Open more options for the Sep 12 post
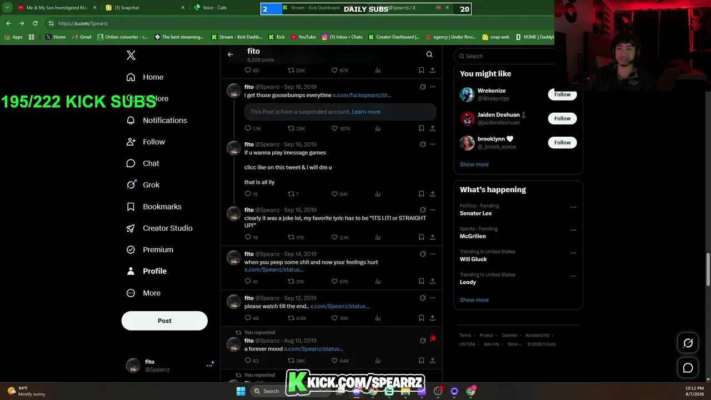Image resolution: width=711 pixels, height=400 pixels. click(x=433, y=298)
